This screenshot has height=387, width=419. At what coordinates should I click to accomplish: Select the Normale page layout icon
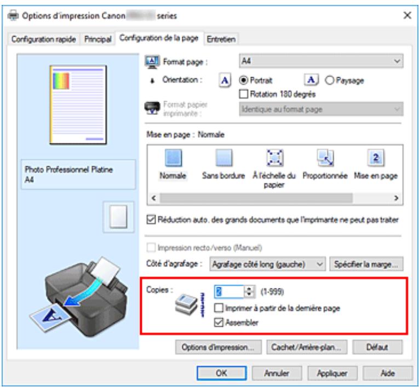click(173, 158)
